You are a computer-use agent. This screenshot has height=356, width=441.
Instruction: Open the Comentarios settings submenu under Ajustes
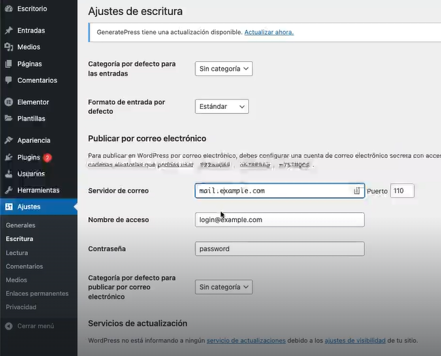click(x=24, y=266)
